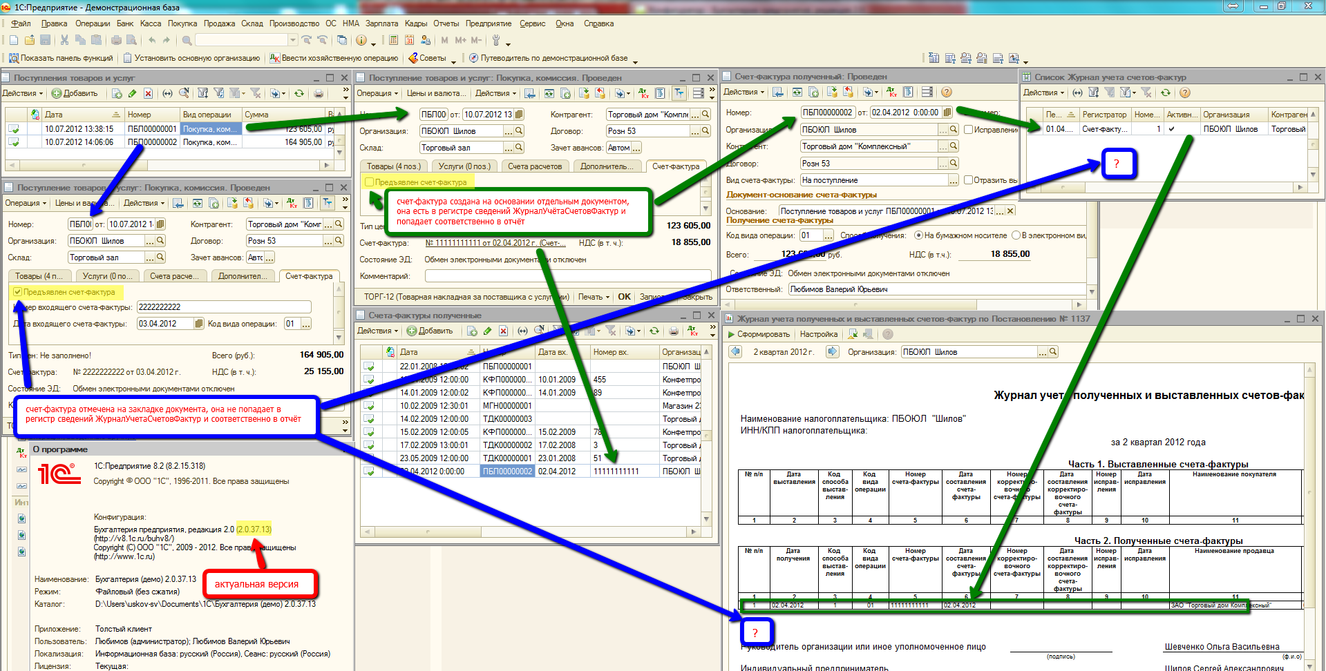This screenshot has width=1326, height=671.
Task: Click the refresh icon in Счета-фактуры полученные list
Action: 654,331
